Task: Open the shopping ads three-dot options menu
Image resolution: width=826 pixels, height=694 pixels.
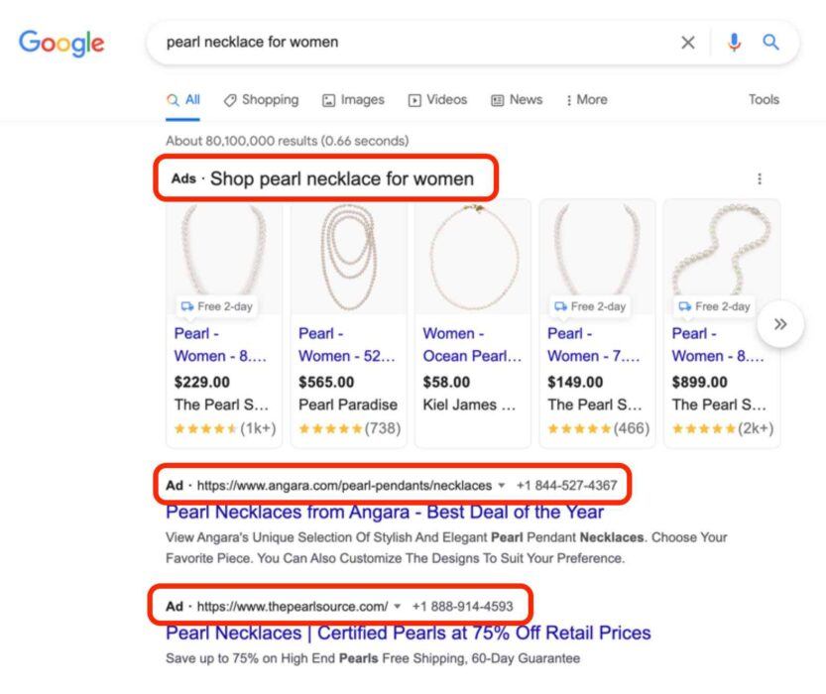Action: (x=760, y=178)
